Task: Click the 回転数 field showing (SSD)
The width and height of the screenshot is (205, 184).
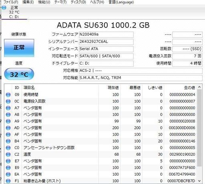Action: (187, 49)
